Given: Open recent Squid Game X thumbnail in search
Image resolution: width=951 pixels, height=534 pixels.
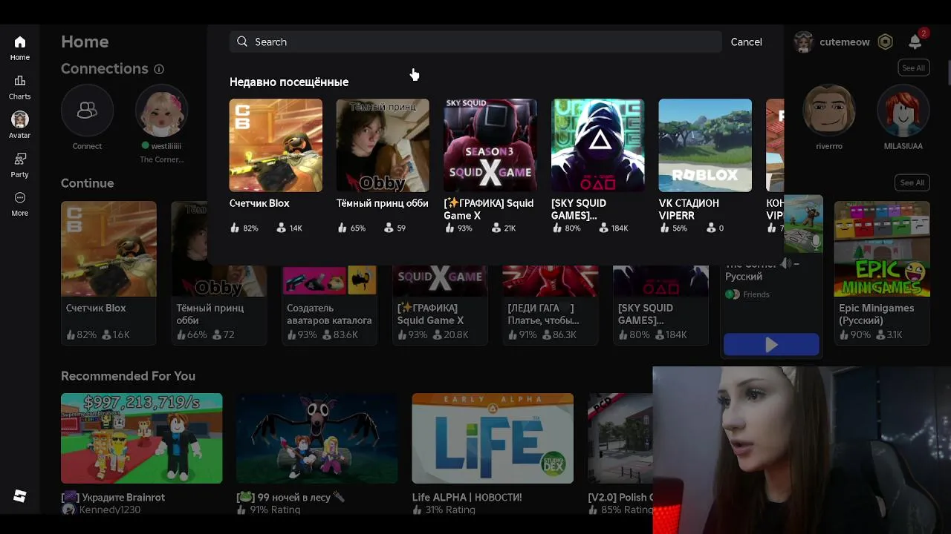Looking at the screenshot, I should tap(490, 145).
